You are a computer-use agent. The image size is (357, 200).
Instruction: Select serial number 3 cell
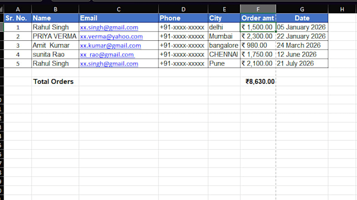pyautogui.click(x=18, y=45)
